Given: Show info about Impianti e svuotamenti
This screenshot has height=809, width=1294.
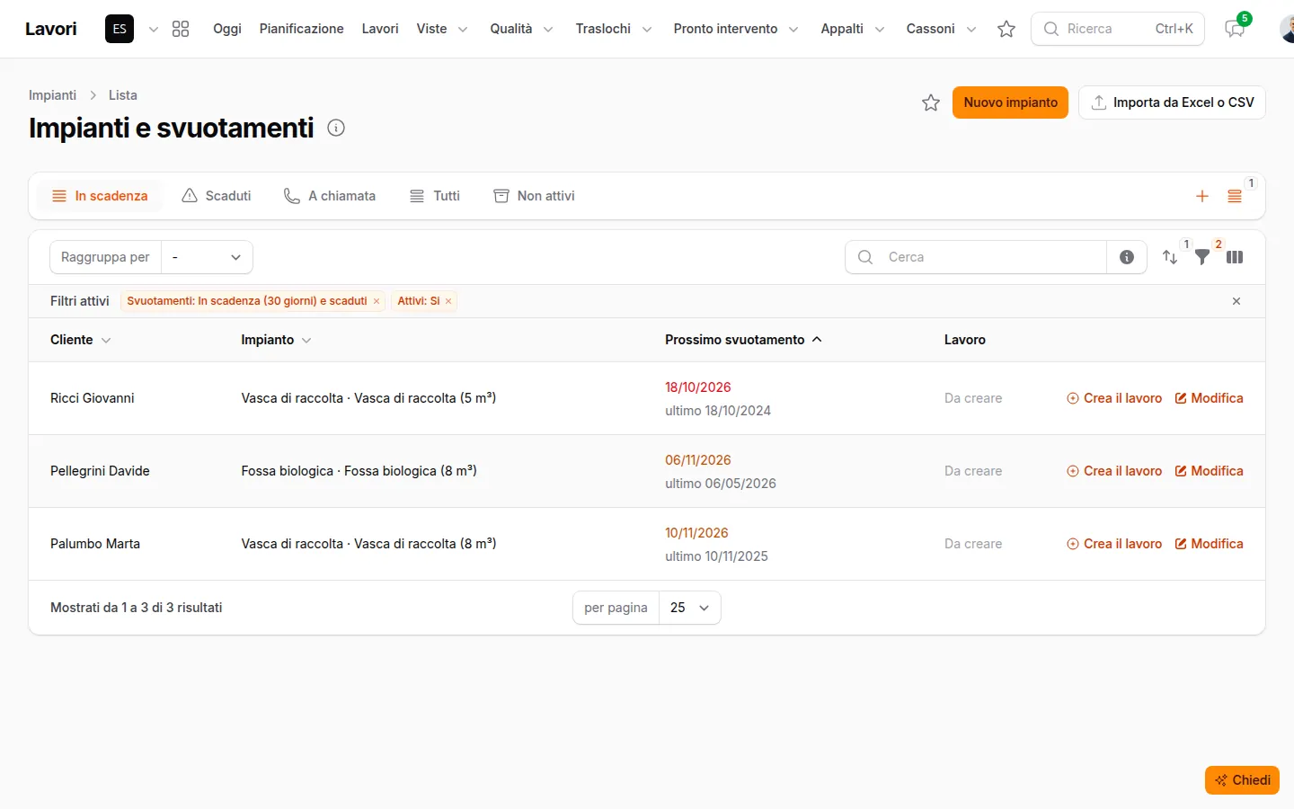Looking at the screenshot, I should [336, 128].
